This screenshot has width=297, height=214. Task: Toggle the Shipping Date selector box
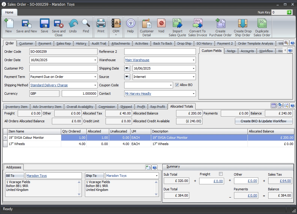click(127, 68)
